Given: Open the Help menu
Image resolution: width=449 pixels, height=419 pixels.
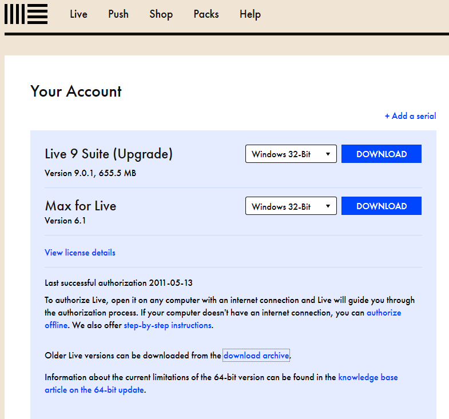Looking at the screenshot, I should click(251, 14).
